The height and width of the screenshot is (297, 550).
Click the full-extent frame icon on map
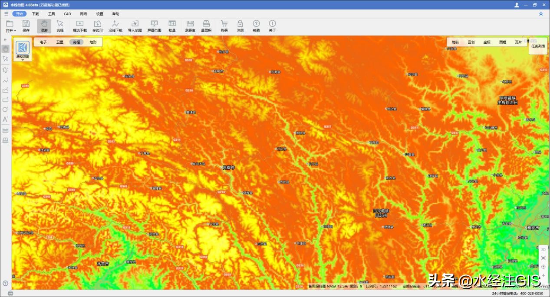543,258
